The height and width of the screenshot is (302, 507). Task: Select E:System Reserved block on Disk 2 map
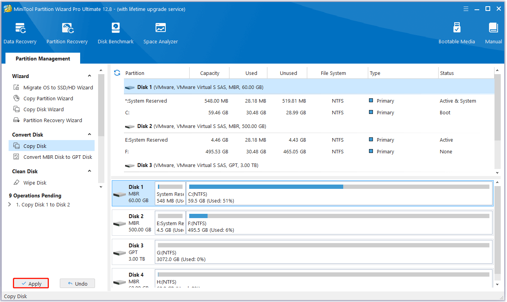tap(170, 223)
